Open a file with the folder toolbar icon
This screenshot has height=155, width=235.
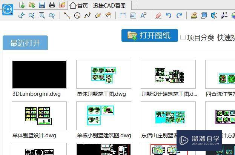[32, 5]
